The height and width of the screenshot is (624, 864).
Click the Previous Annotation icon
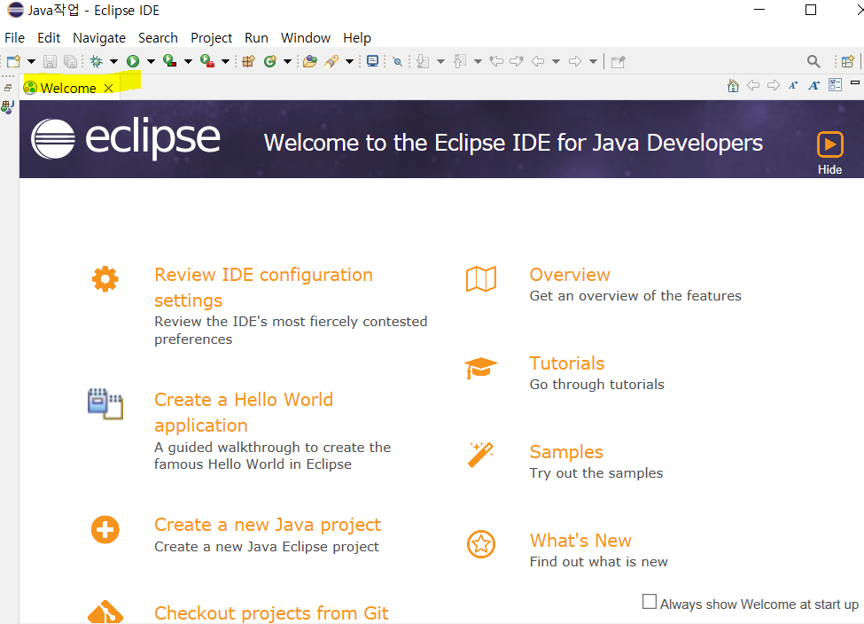click(460, 61)
